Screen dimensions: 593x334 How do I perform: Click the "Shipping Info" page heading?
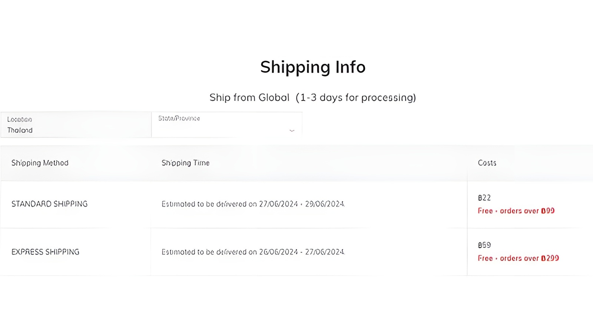(313, 67)
